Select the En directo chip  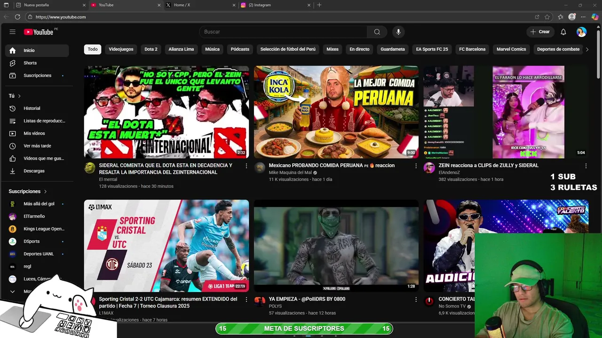[359, 49]
